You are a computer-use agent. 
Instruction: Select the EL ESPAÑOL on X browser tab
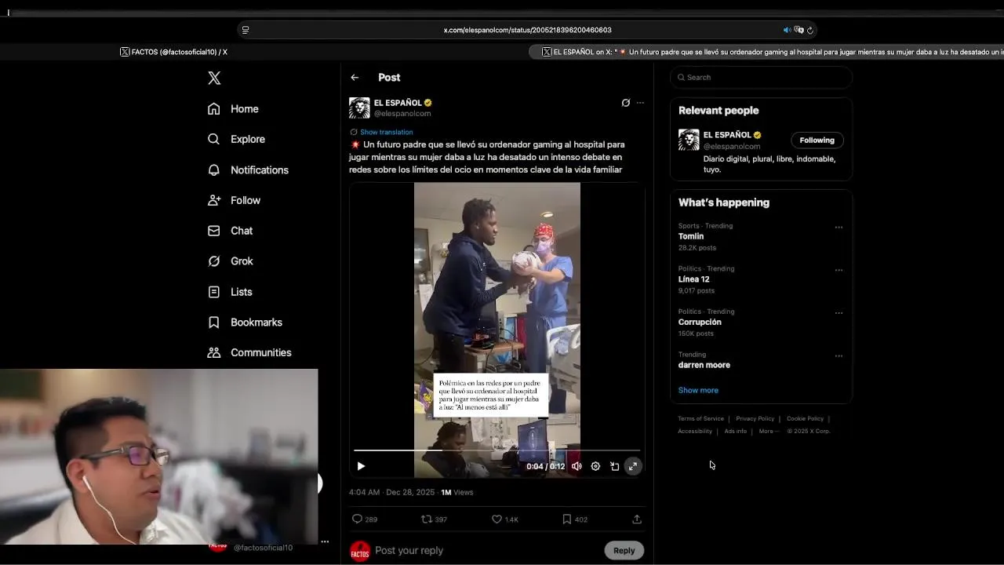pos(767,52)
